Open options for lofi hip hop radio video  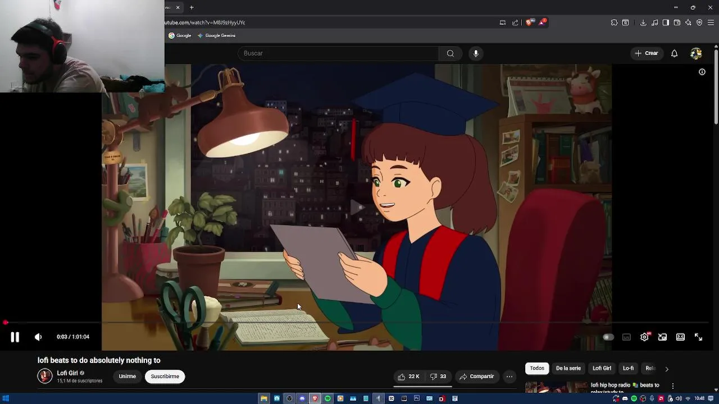[x=672, y=386]
